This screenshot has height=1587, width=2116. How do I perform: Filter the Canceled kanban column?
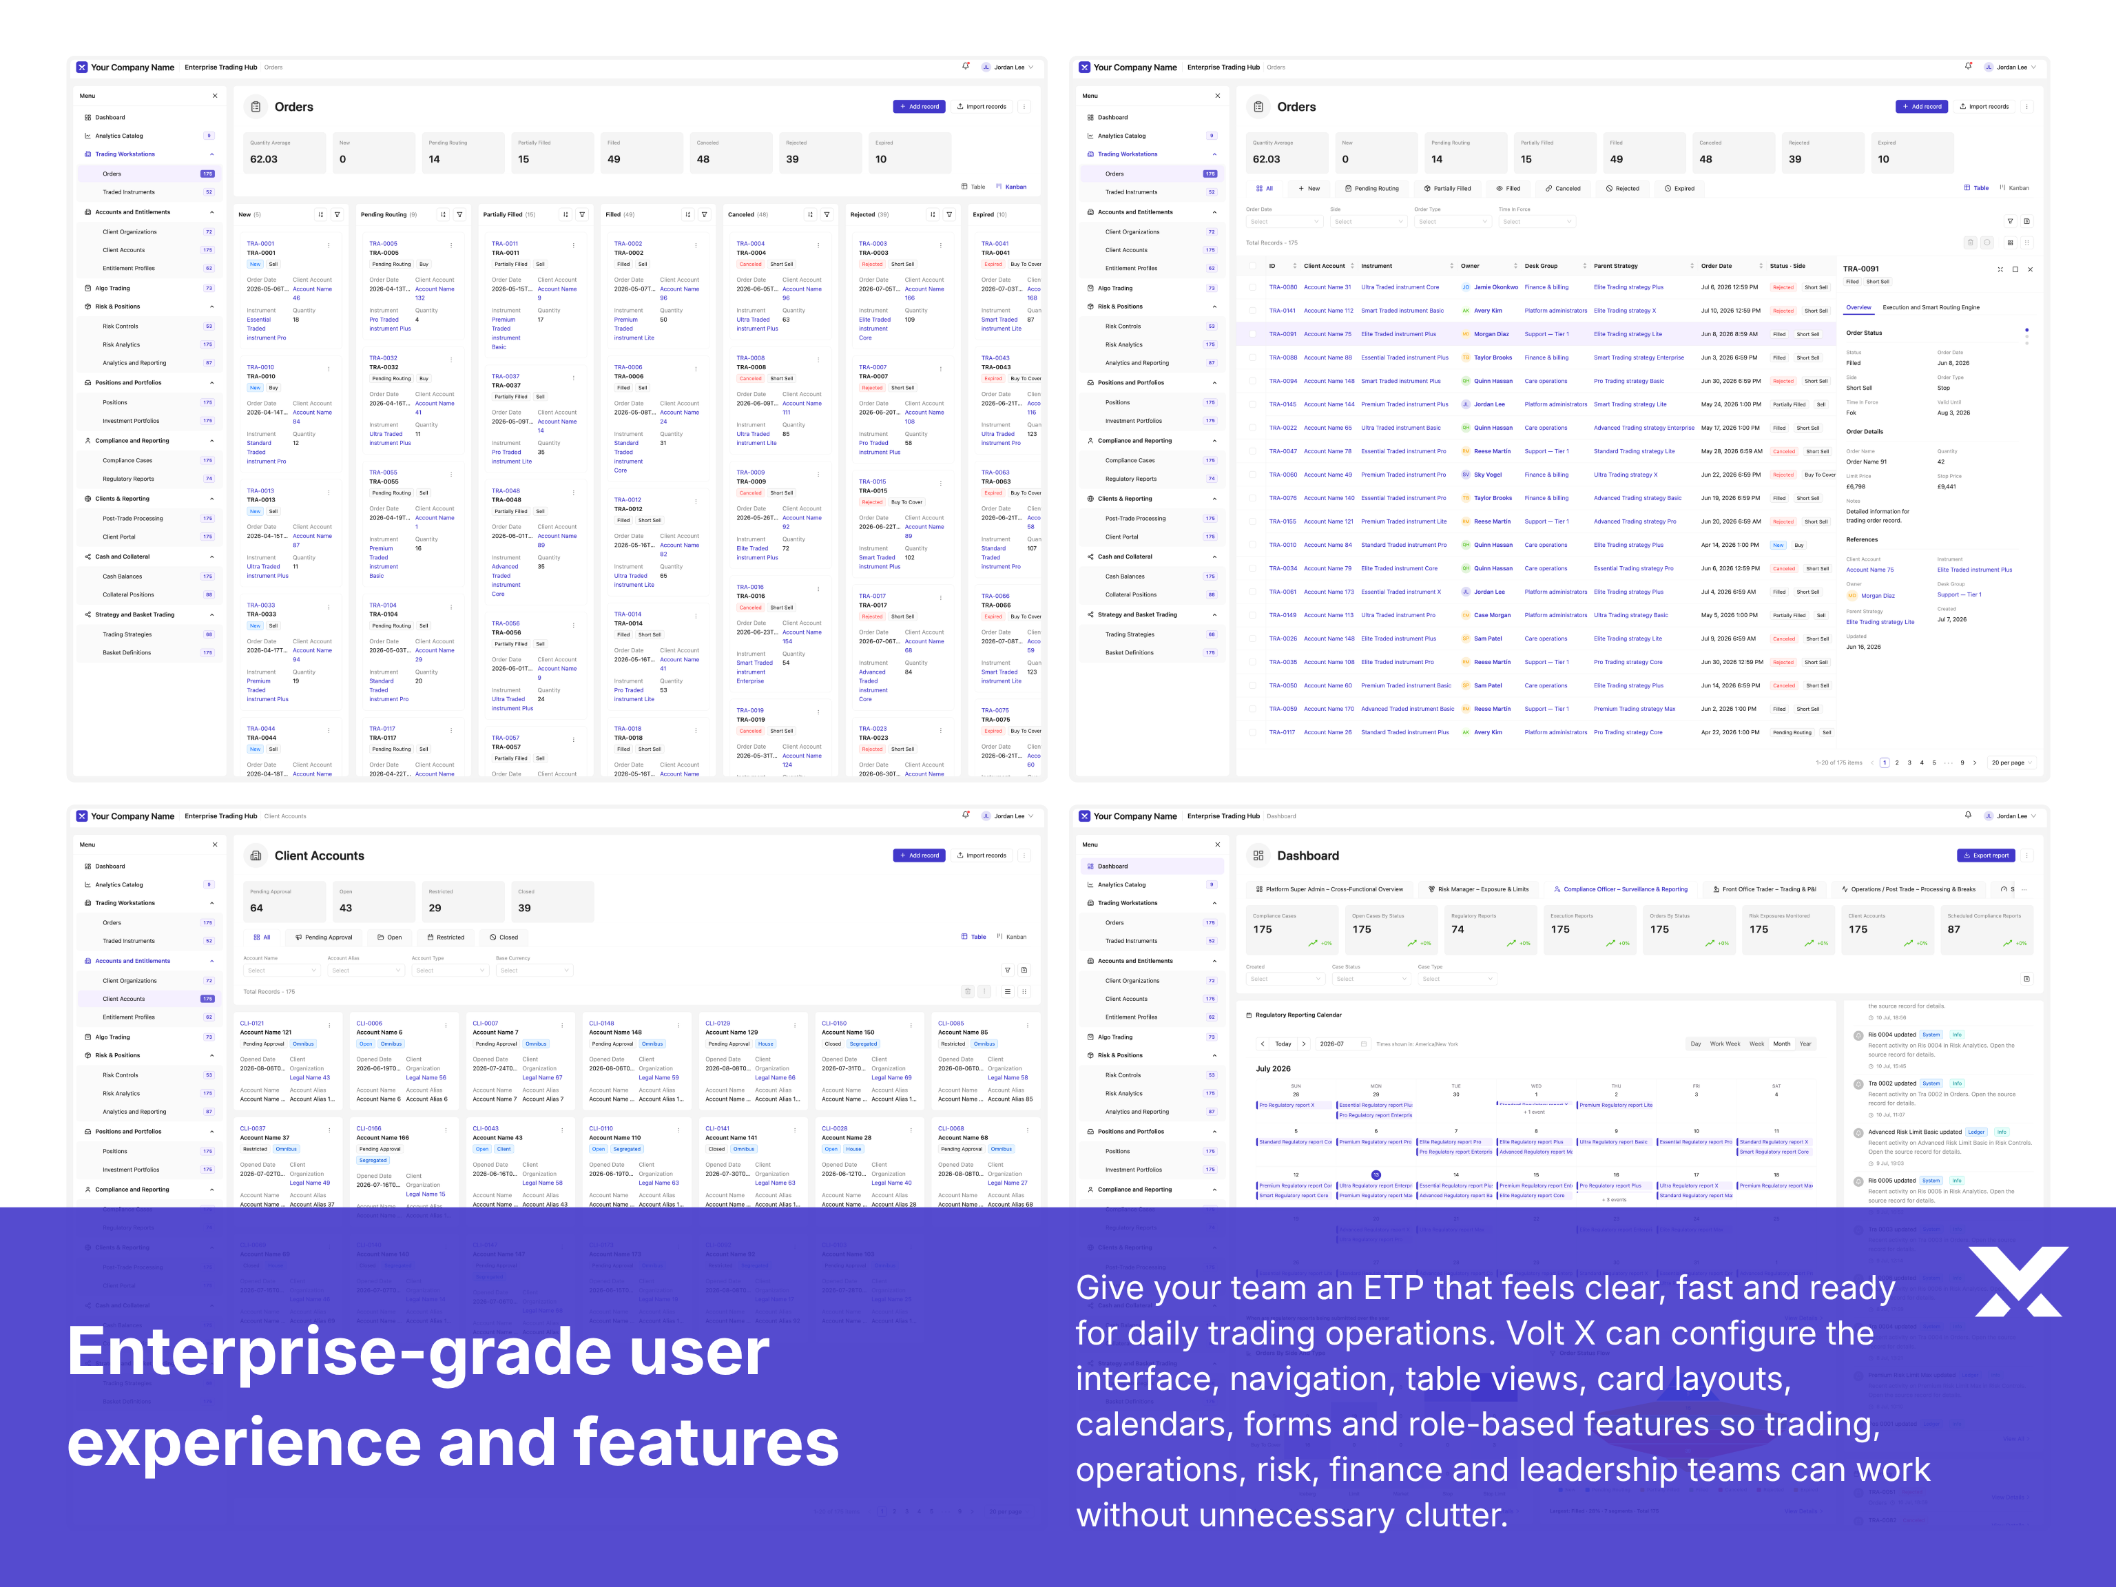pos(827,214)
